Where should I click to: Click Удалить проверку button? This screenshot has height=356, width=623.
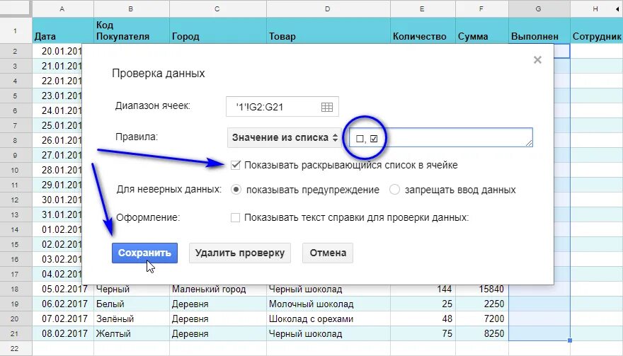pos(240,253)
